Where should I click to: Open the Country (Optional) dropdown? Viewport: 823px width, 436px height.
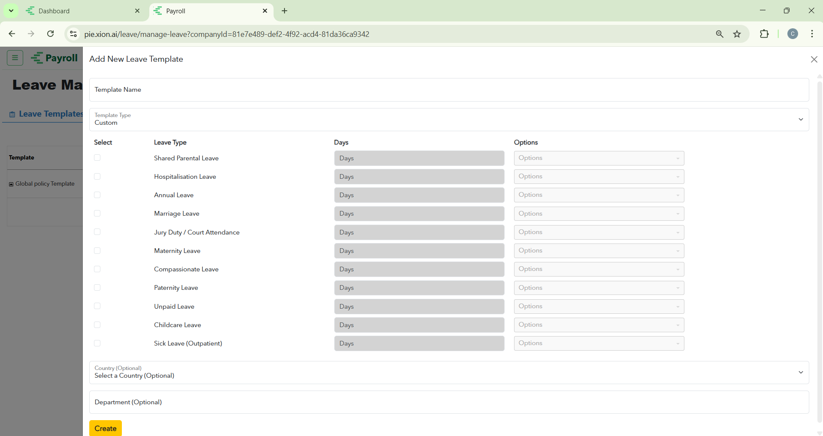[x=448, y=373]
